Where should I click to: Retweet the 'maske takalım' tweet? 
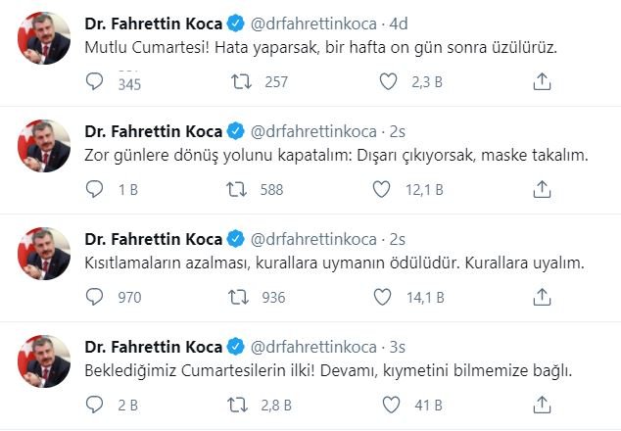pos(241,190)
